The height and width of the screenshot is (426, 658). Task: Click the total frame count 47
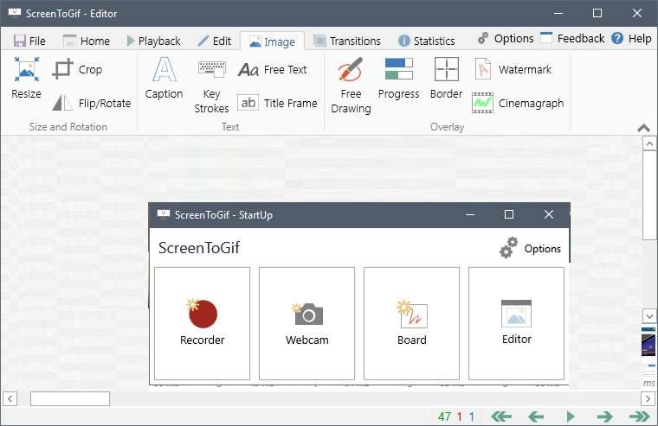[x=444, y=416]
